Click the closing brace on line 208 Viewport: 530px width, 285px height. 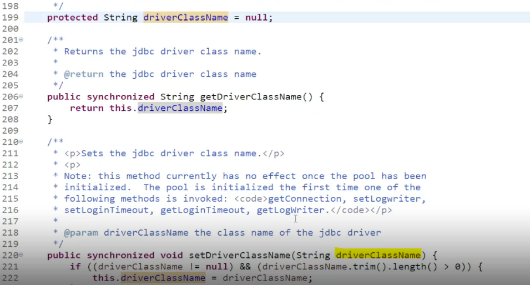(x=50, y=120)
